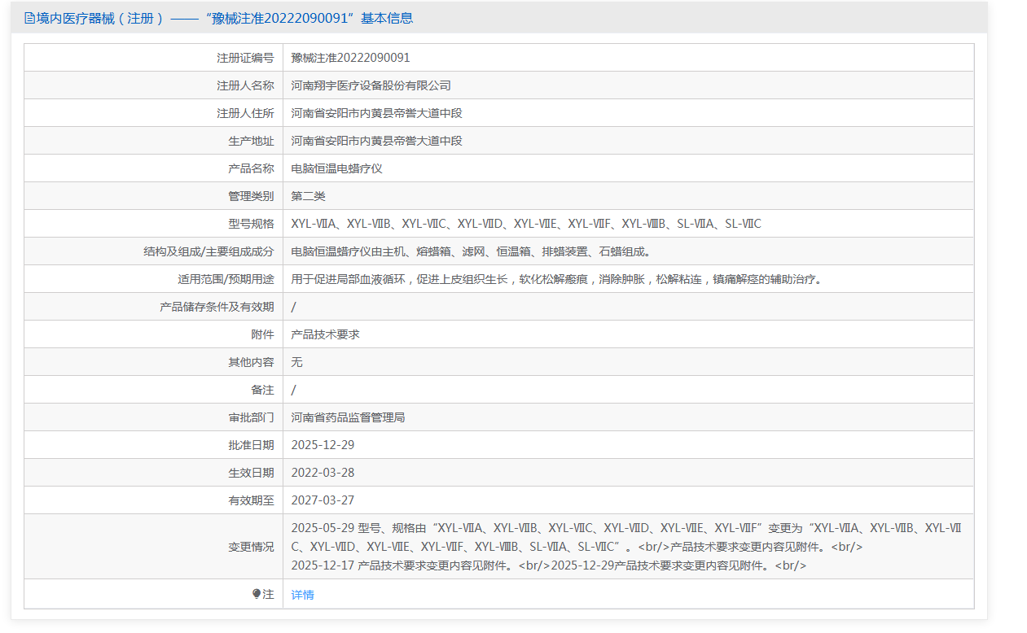Select approving department 河南省药品监督管理局

(x=348, y=417)
